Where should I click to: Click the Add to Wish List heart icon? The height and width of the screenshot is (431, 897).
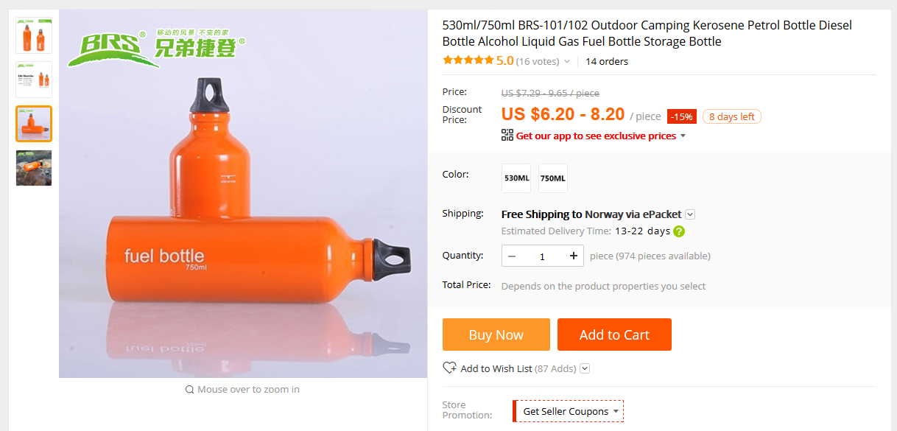(449, 368)
